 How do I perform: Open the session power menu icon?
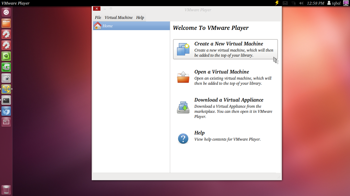pos(346,3)
